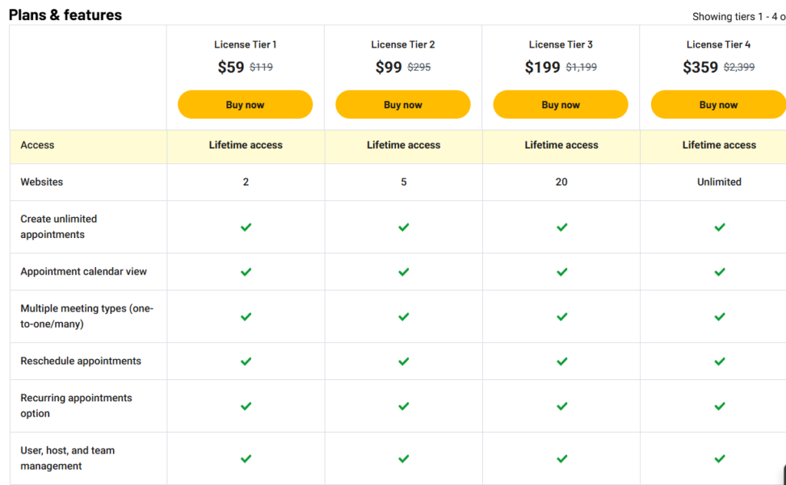Click Tier 4 checkmark for Appointment calendar view
The height and width of the screenshot is (485, 786).
[720, 272]
